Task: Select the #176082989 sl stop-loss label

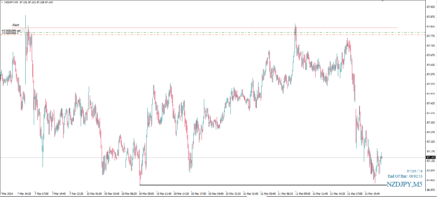Action: click(10, 33)
